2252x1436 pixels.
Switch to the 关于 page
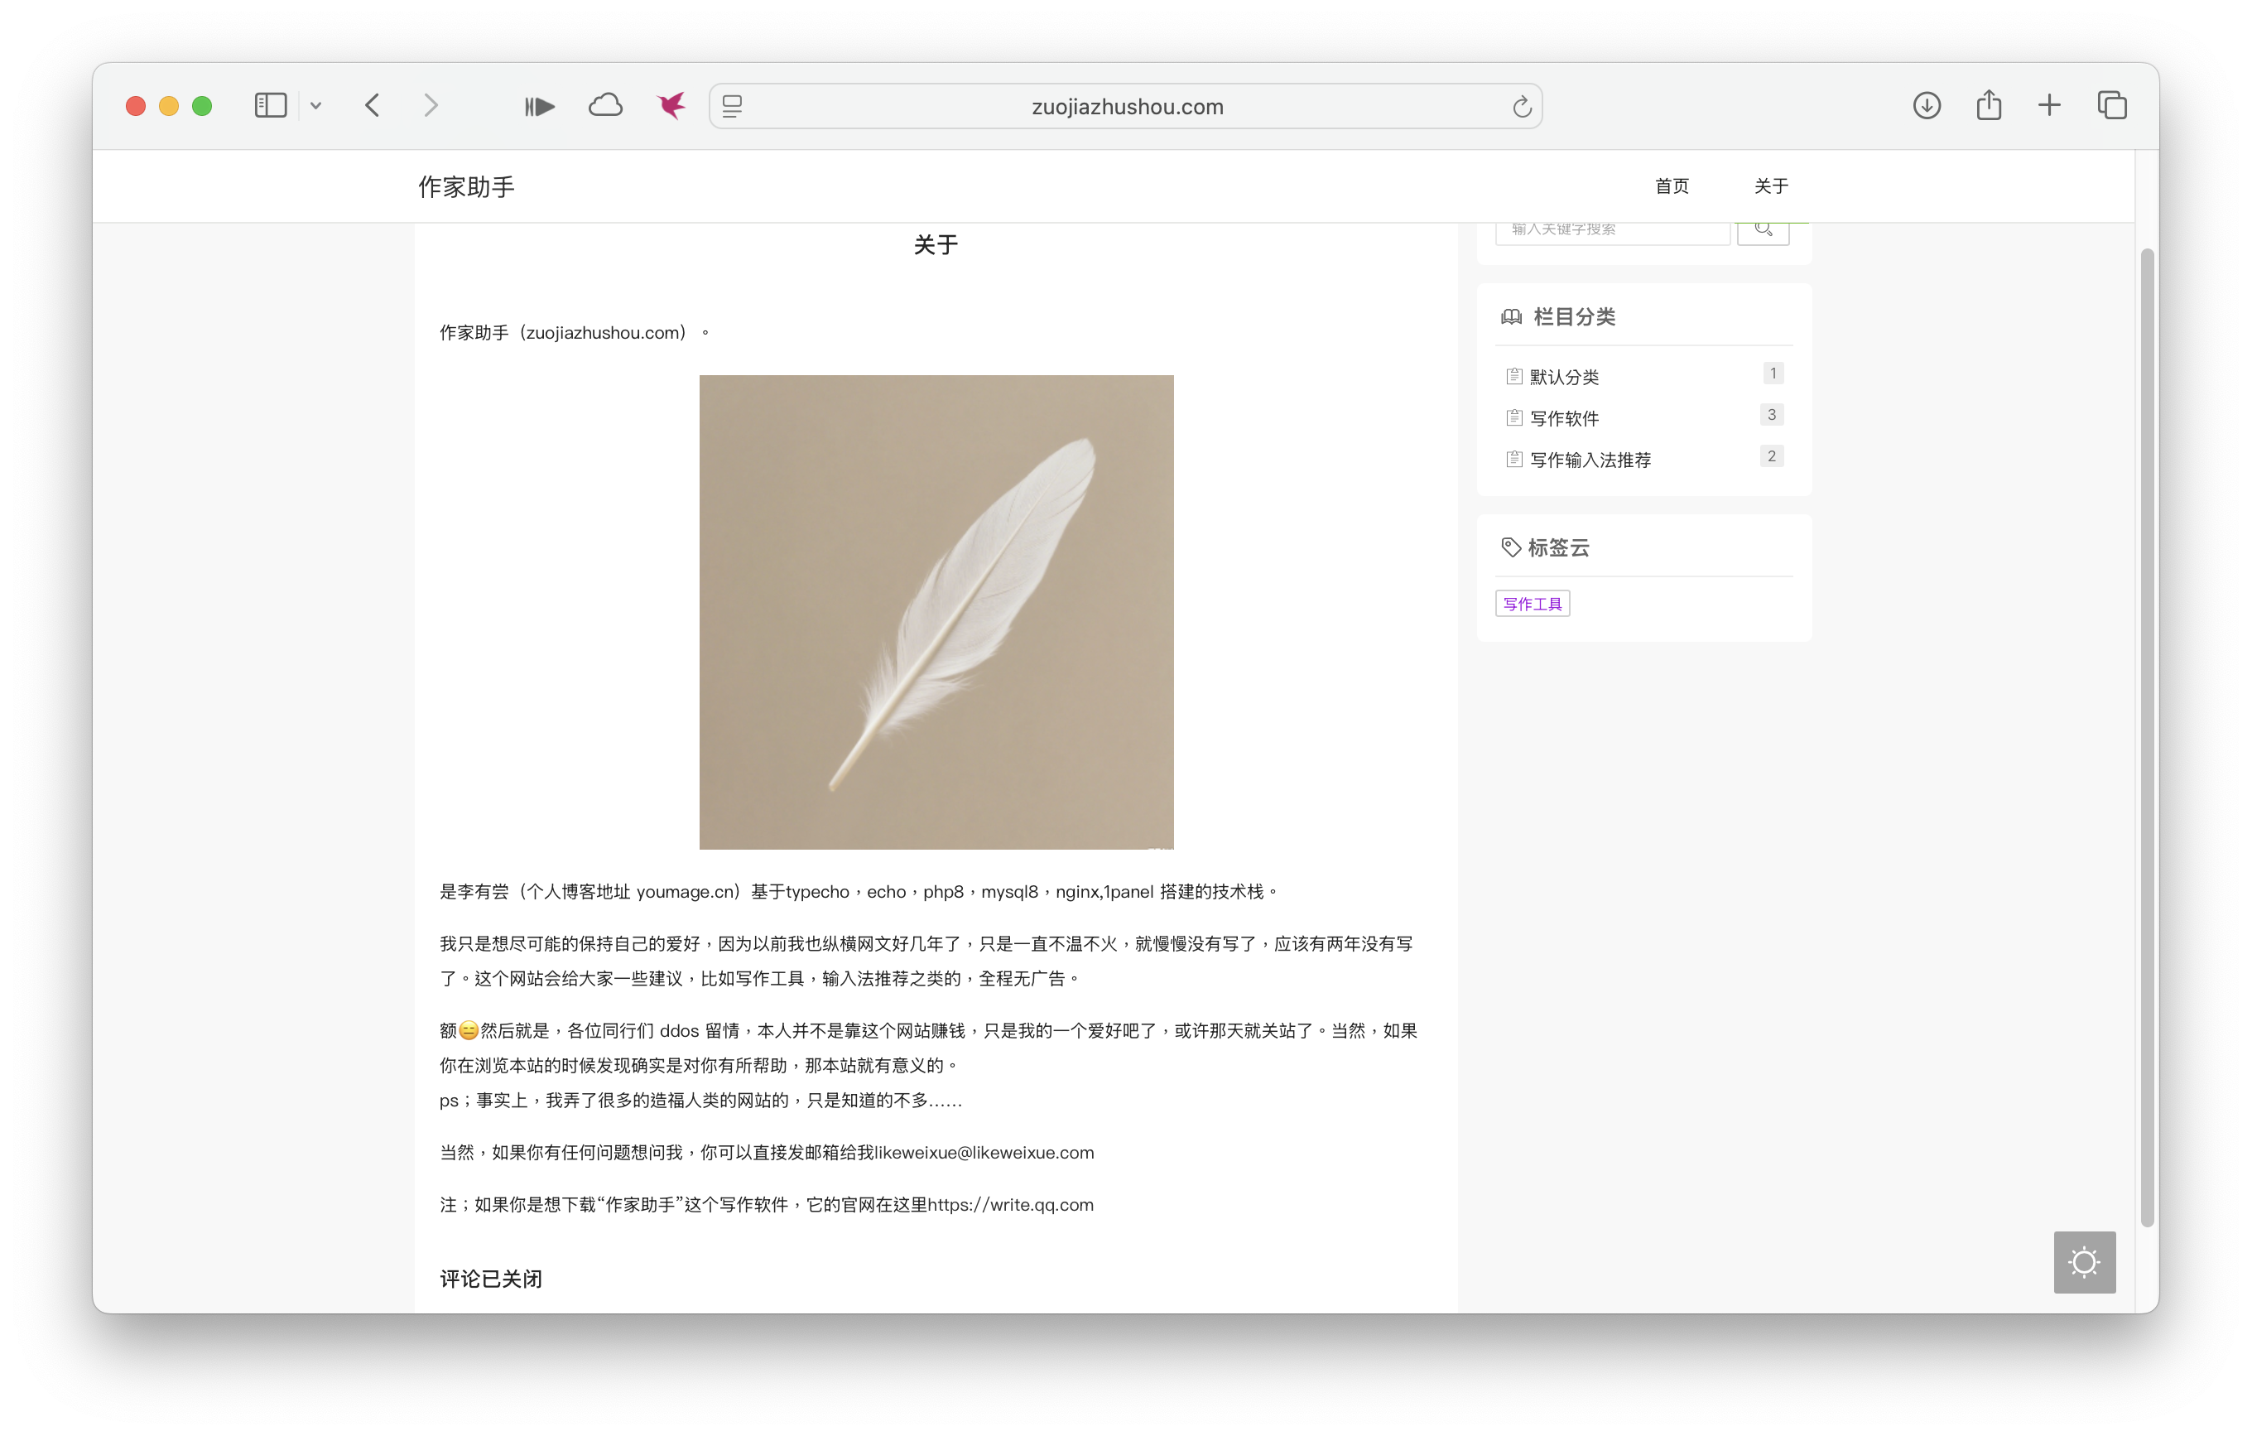coord(1770,186)
